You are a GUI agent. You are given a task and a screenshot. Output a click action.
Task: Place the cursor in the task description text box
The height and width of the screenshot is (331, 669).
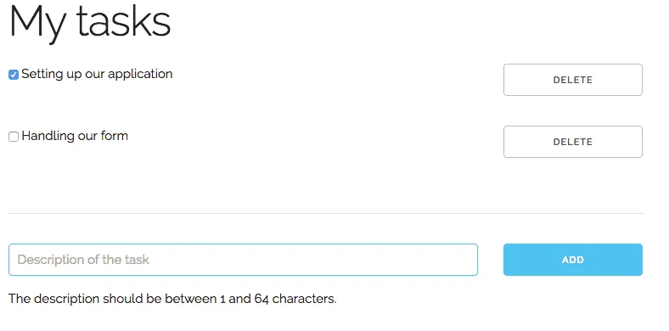(x=243, y=260)
